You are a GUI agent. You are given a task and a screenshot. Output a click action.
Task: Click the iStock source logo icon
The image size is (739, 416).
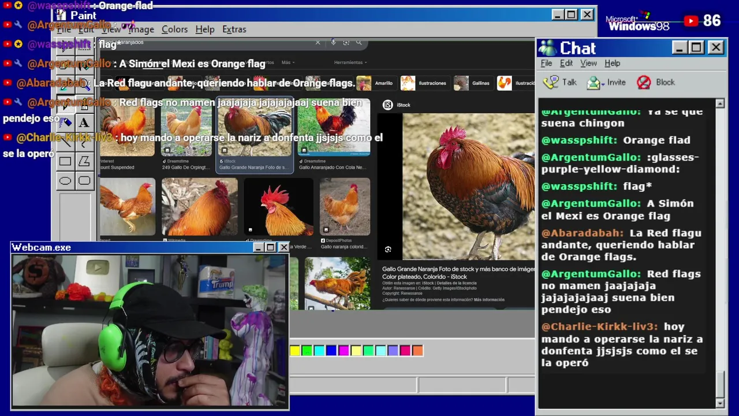388,105
